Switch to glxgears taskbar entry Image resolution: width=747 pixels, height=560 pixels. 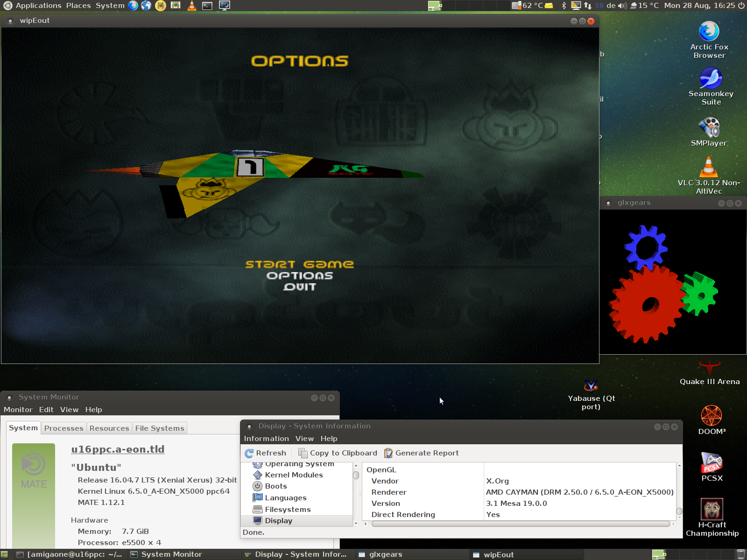coord(412,554)
